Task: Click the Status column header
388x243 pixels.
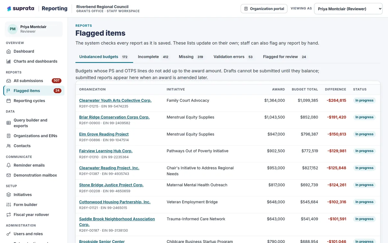Action: tap(360, 89)
